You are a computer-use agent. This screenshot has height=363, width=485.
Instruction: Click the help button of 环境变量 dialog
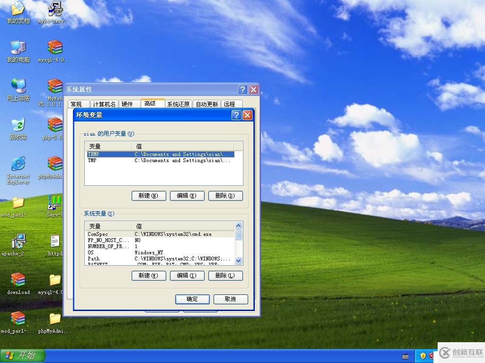(x=236, y=115)
